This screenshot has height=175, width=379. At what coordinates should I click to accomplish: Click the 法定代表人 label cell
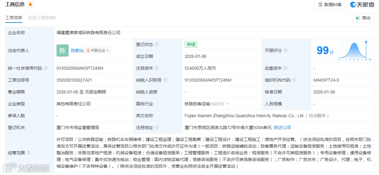(30, 51)
